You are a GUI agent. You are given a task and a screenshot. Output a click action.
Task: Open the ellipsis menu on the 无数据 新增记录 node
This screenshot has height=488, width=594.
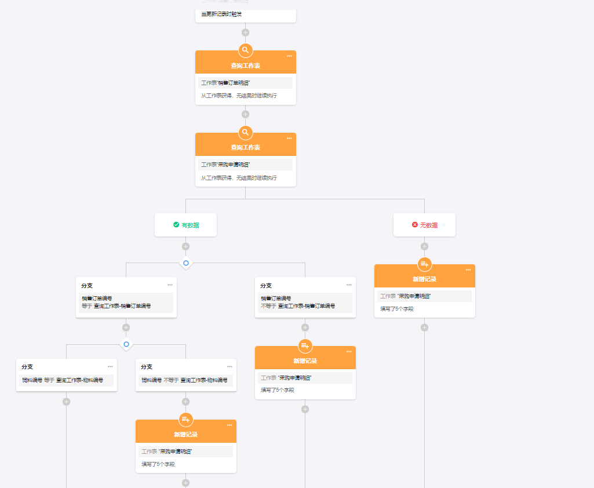pos(468,270)
